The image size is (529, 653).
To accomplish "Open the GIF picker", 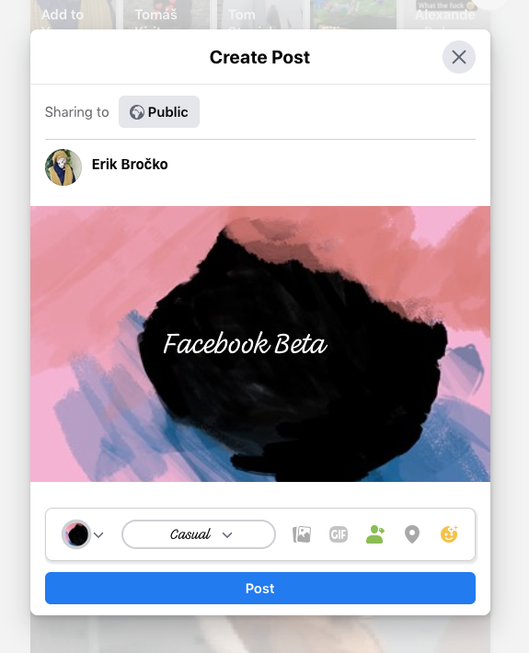I will 339,534.
